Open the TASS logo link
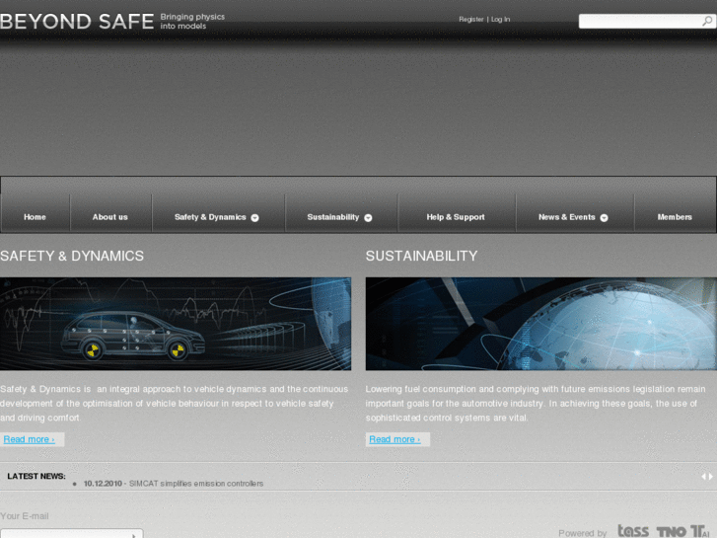 pos(633,531)
